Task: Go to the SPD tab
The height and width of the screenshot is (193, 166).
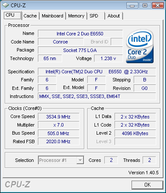Action: pyautogui.click(x=96, y=16)
